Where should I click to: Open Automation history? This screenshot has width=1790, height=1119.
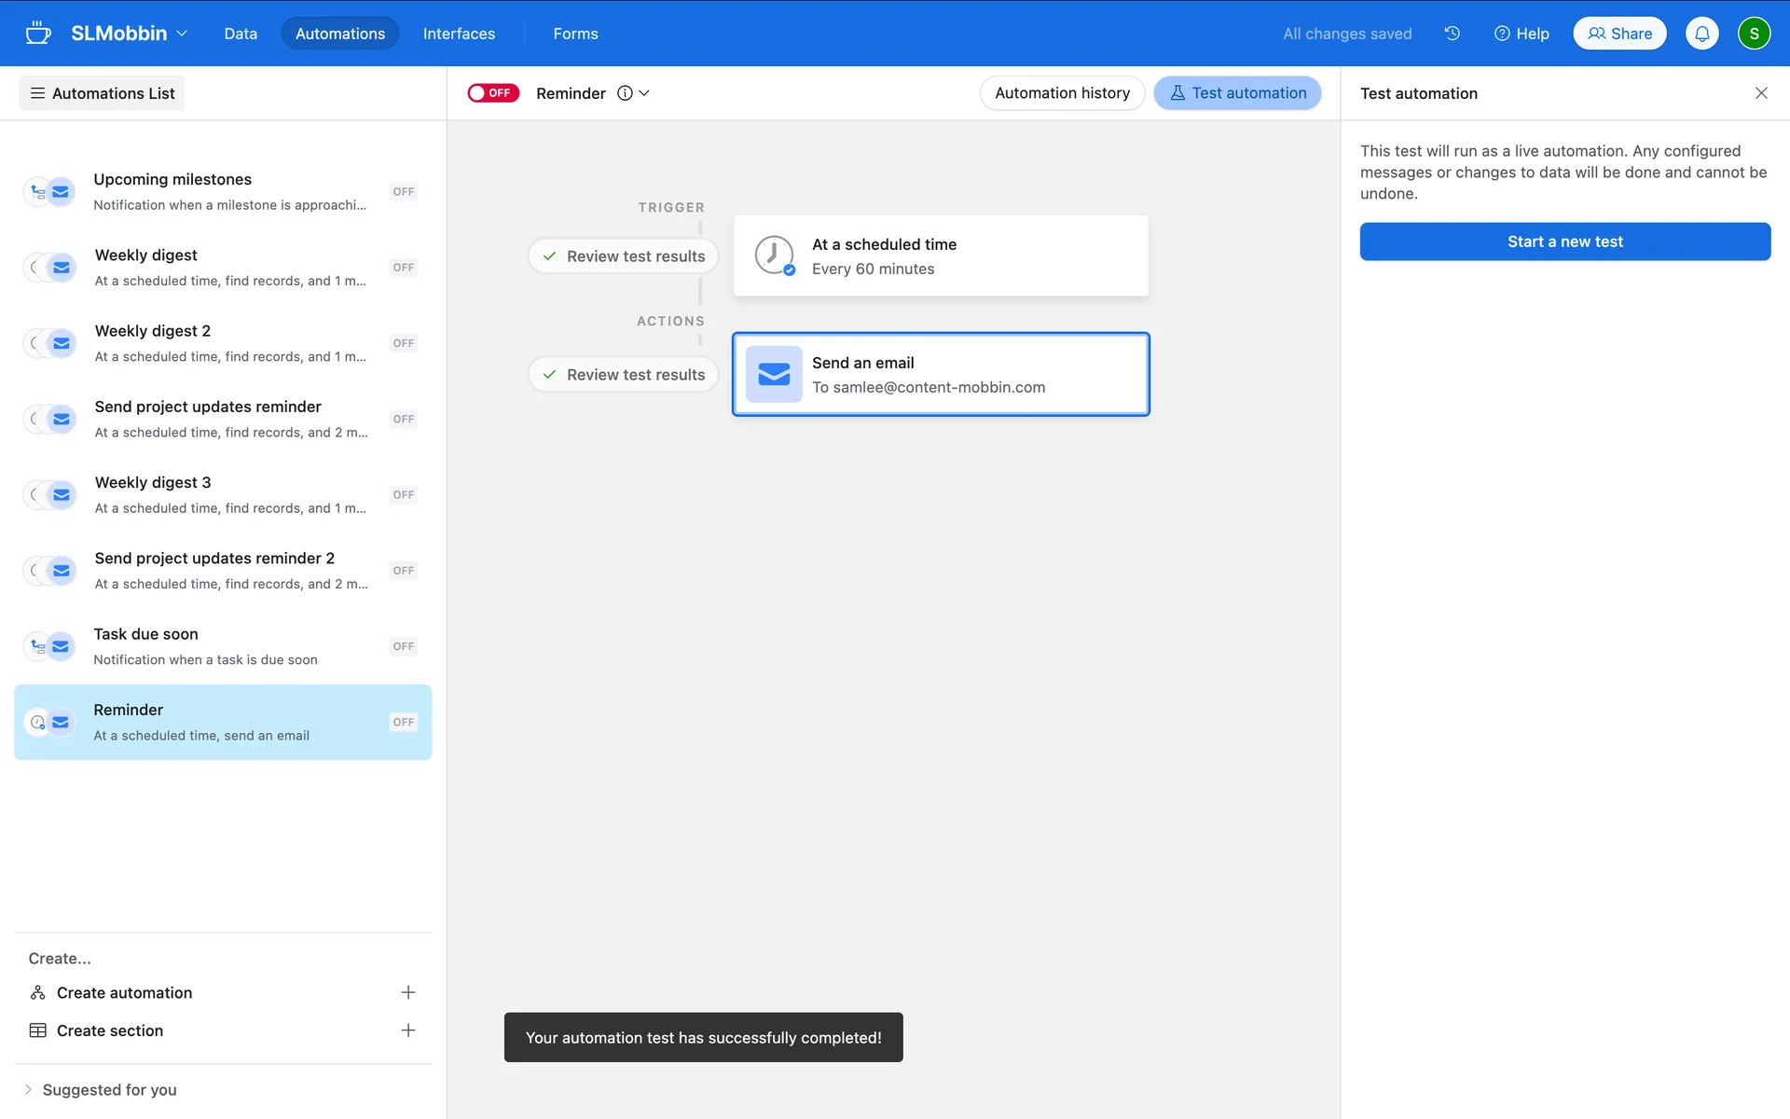click(1062, 93)
